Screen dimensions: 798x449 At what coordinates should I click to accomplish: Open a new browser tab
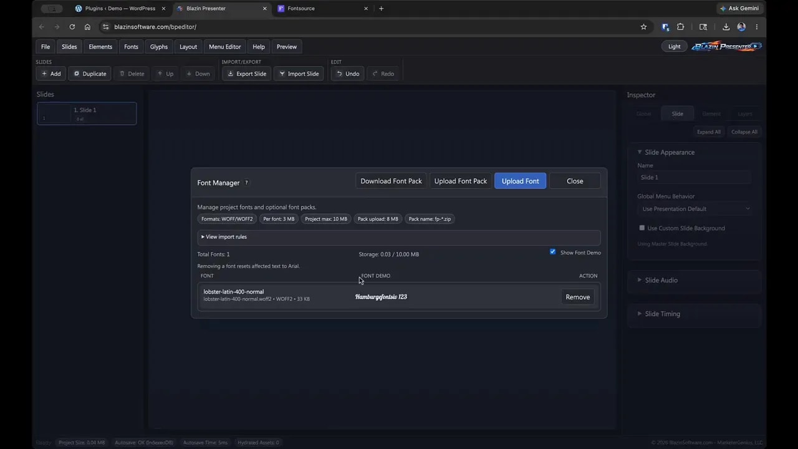coord(382,9)
